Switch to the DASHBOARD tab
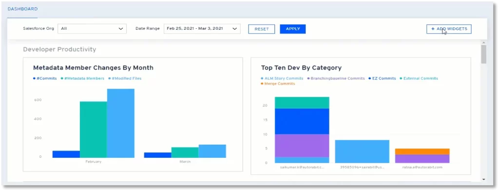Image resolution: width=499 pixels, height=191 pixels. pos(22,9)
